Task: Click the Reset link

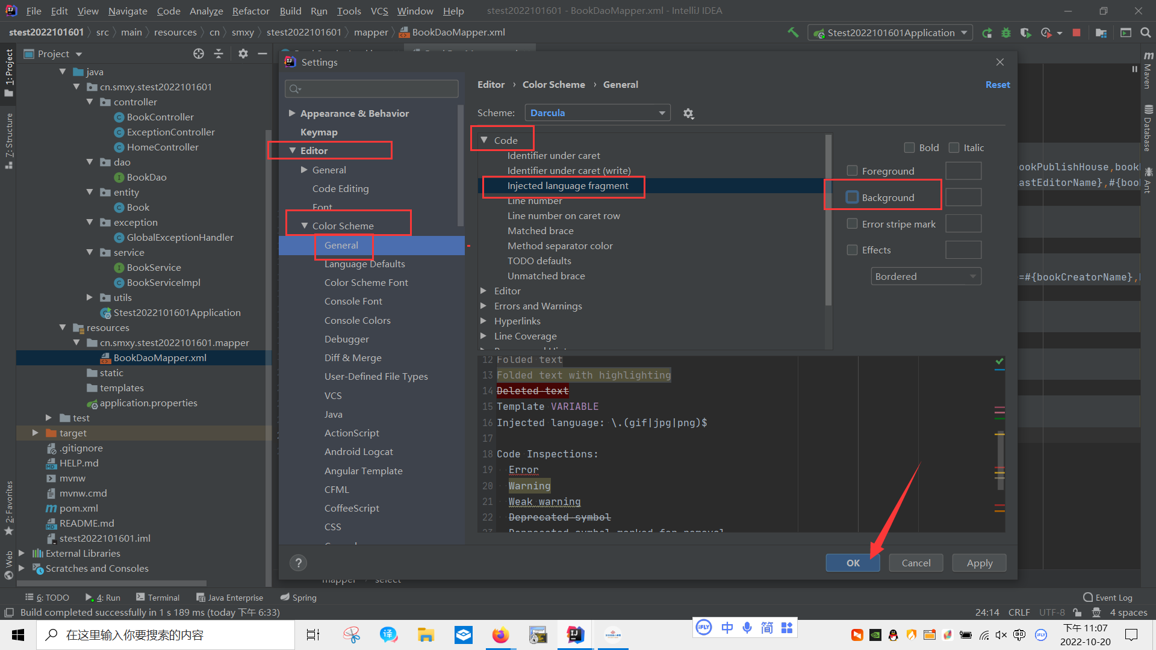Action: [997, 85]
